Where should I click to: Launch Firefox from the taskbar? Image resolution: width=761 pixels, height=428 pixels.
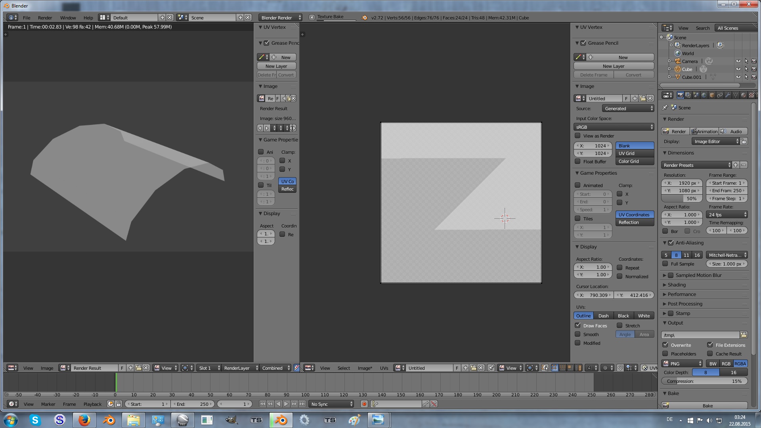pos(84,420)
